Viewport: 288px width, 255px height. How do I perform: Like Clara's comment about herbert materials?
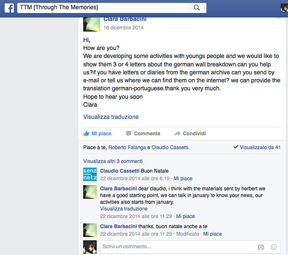coord(185,216)
